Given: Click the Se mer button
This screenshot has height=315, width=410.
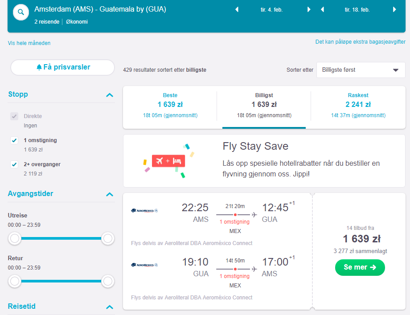Looking at the screenshot, I should point(360,267).
